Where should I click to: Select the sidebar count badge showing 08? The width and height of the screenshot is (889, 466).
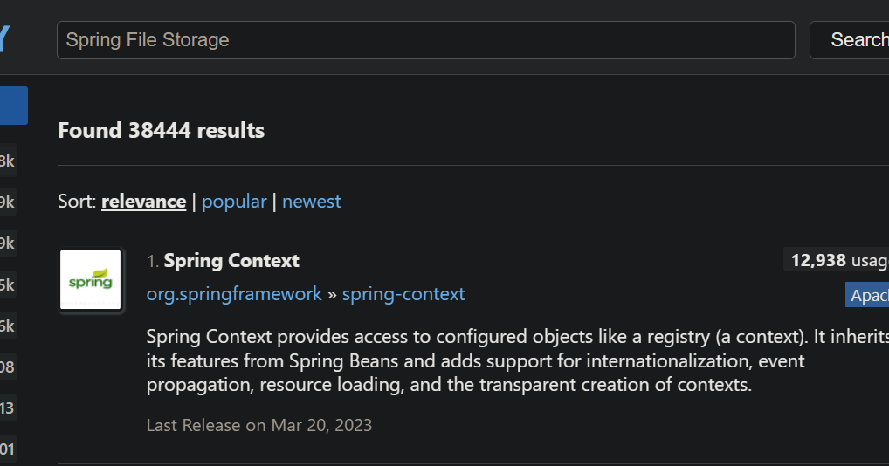[8, 367]
